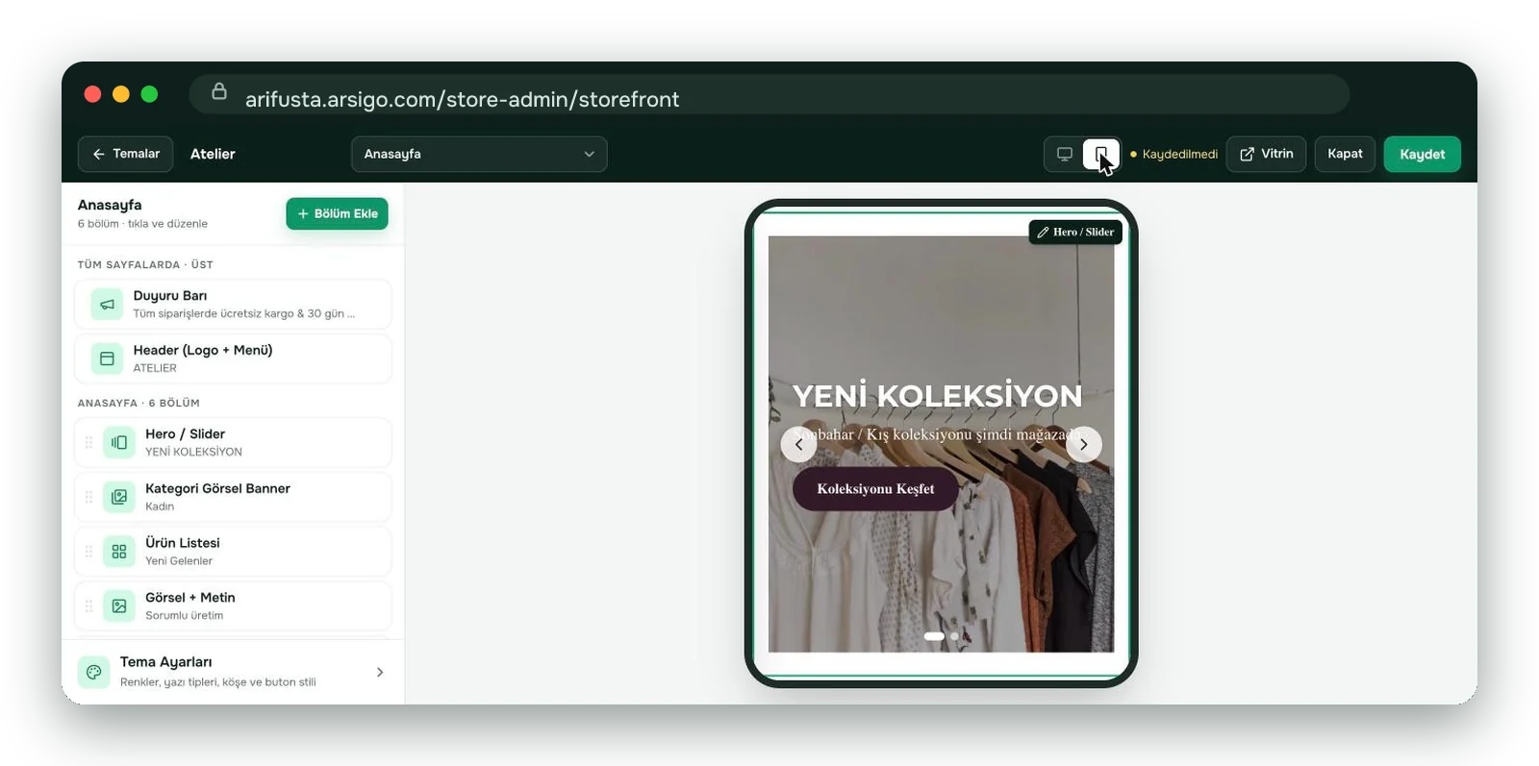Click the Atelier theme name
The height and width of the screenshot is (766, 1539).
(213, 154)
